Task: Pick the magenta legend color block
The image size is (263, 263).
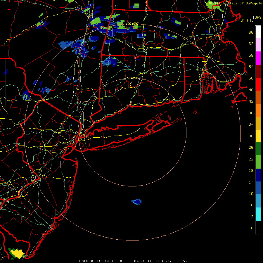Action: point(258,58)
